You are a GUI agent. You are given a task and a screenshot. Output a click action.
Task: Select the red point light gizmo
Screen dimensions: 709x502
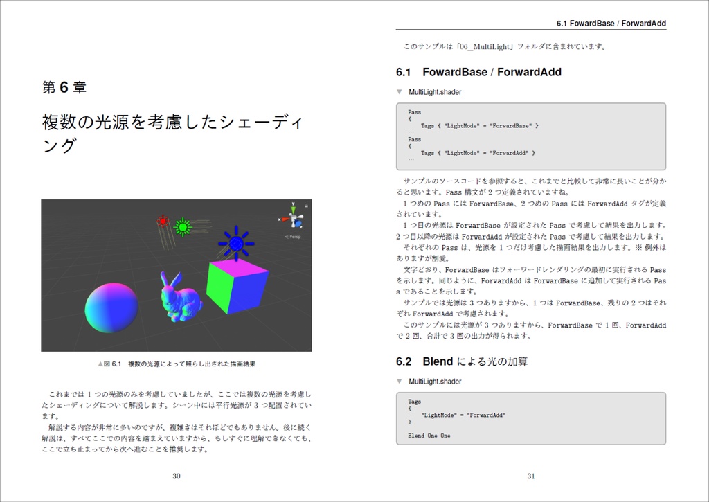(x=163, y=222)
